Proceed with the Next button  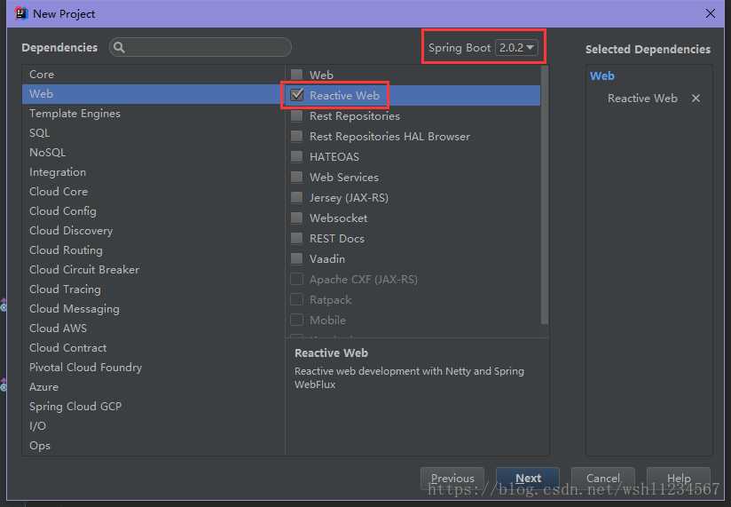[528, 479]
